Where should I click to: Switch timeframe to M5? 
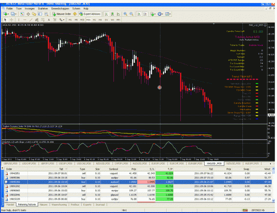pyautogui.click(x=76, y=20)
